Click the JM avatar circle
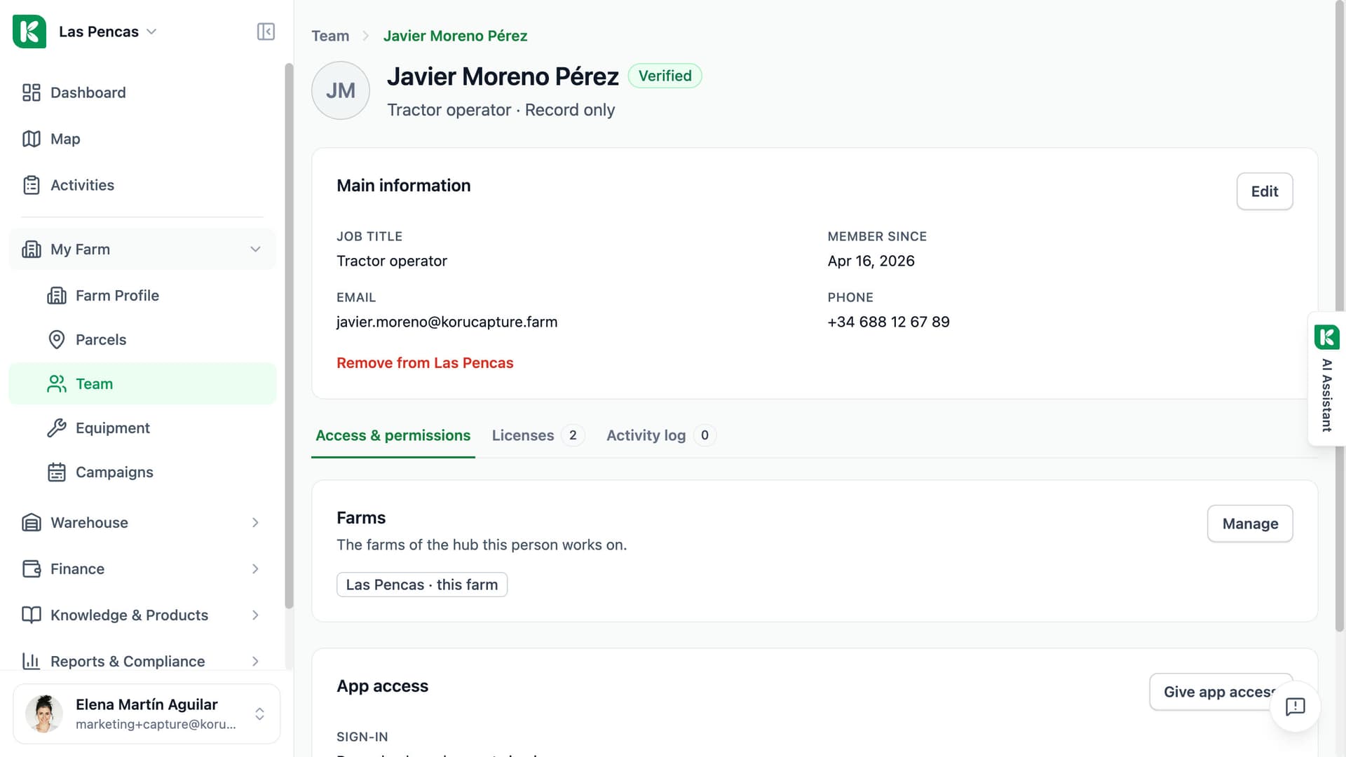Screen dimensions: 1346x757 pyautogui.click(x=341, y=90)
